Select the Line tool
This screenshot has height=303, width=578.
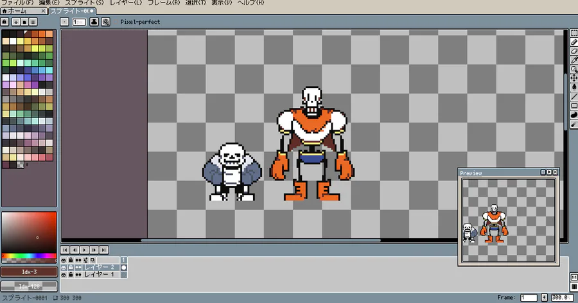574,96
